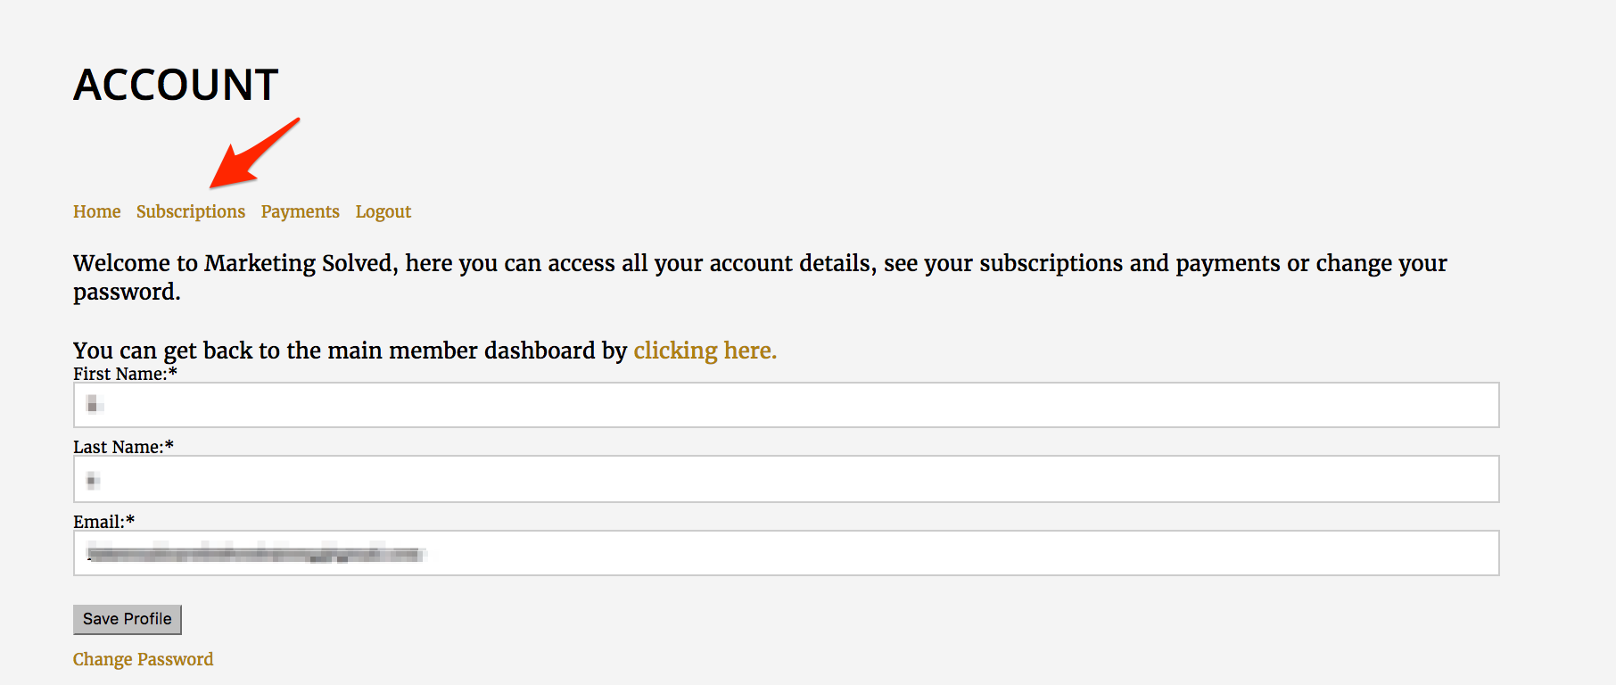Viewport: 1616px width, 685px height.
Task: Focus the Email input field
Action: [786, 553]
